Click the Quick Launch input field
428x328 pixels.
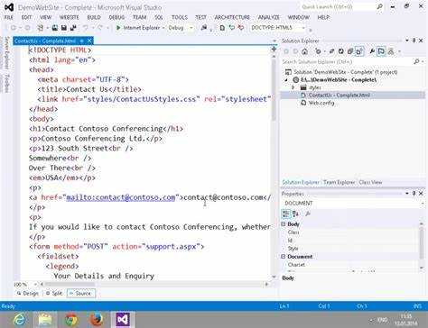pyautogui.click(x=339, y=6)
